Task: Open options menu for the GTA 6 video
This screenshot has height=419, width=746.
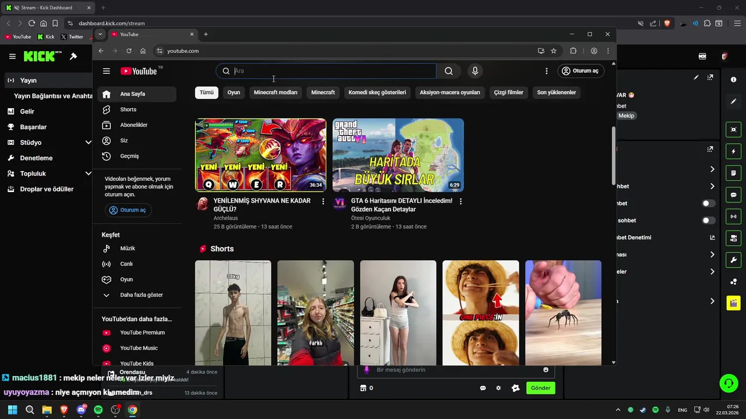Action: point(460,201)
